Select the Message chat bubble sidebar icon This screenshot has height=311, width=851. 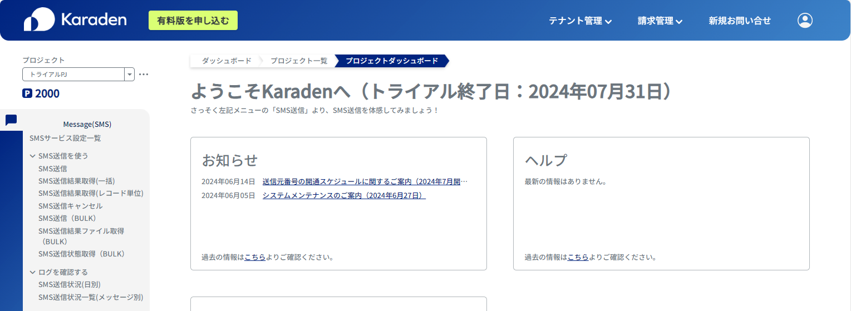click(x=11, y=120)
